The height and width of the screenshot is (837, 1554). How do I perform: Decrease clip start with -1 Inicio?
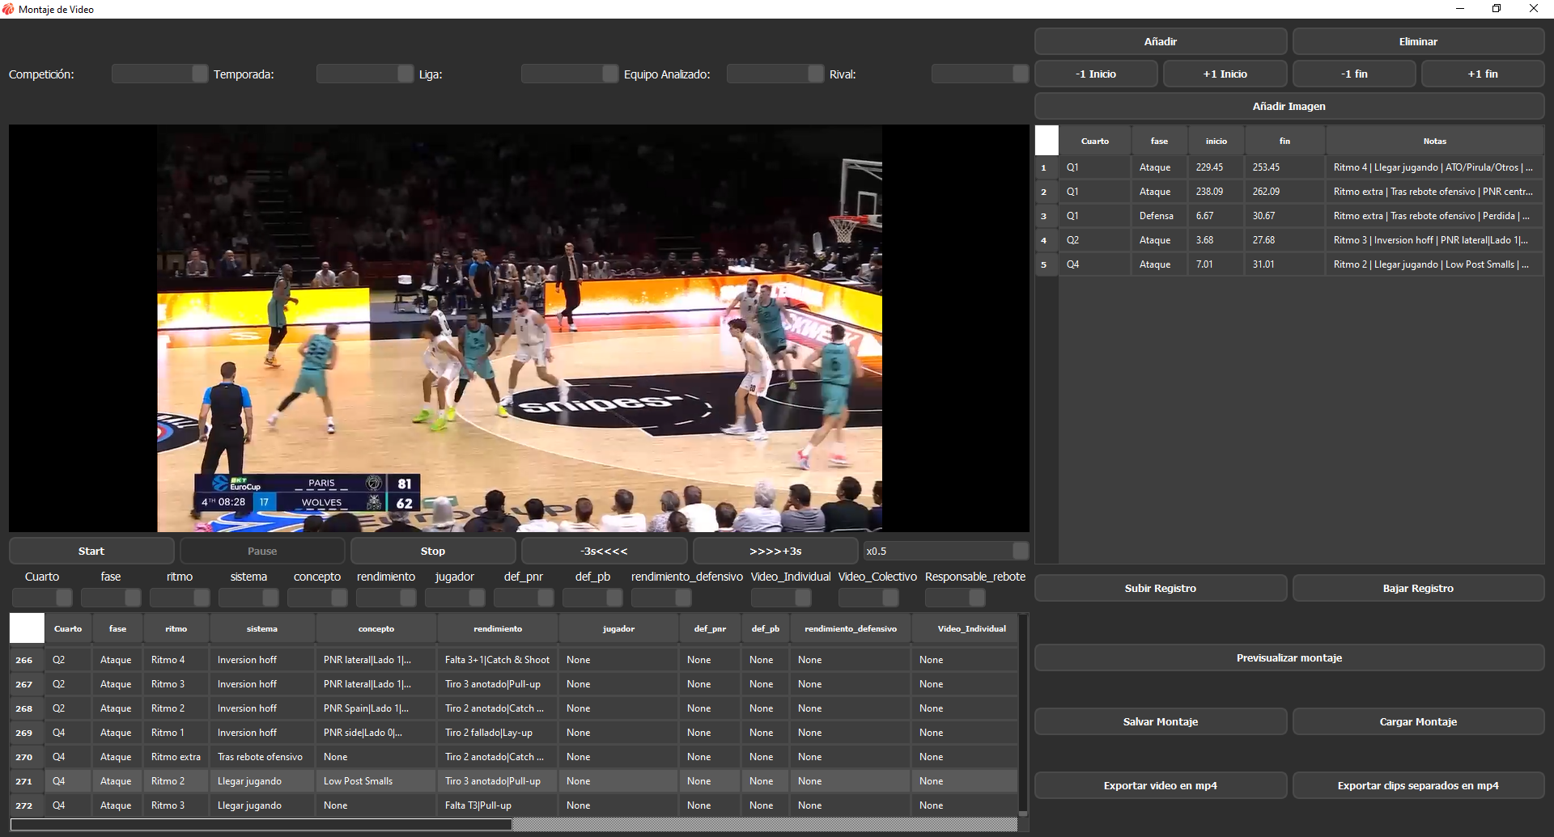click(1095, 74)
